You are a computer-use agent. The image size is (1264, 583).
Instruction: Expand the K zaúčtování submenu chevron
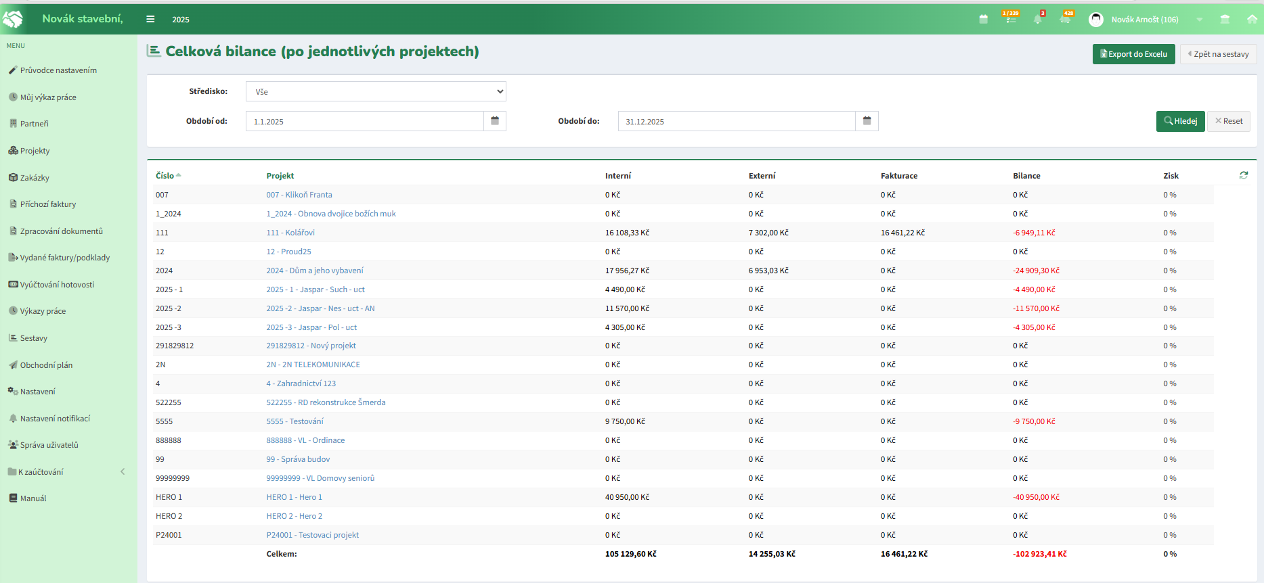(x=123, y=471)
